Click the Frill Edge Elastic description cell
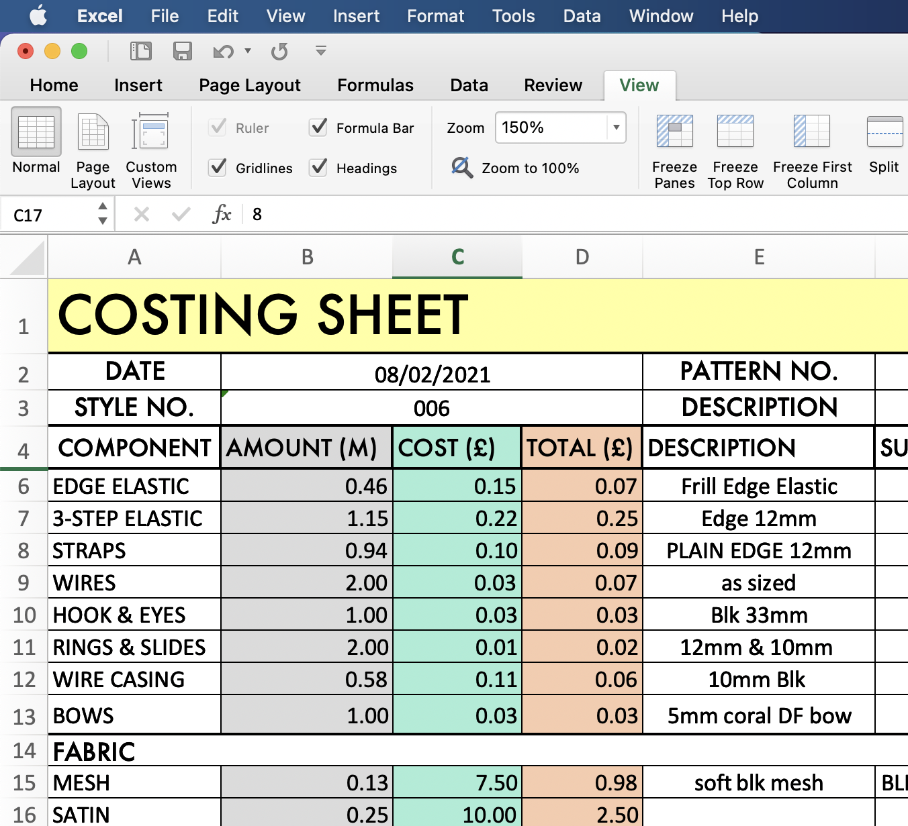The image size is (908, 826). click(759, 486)
